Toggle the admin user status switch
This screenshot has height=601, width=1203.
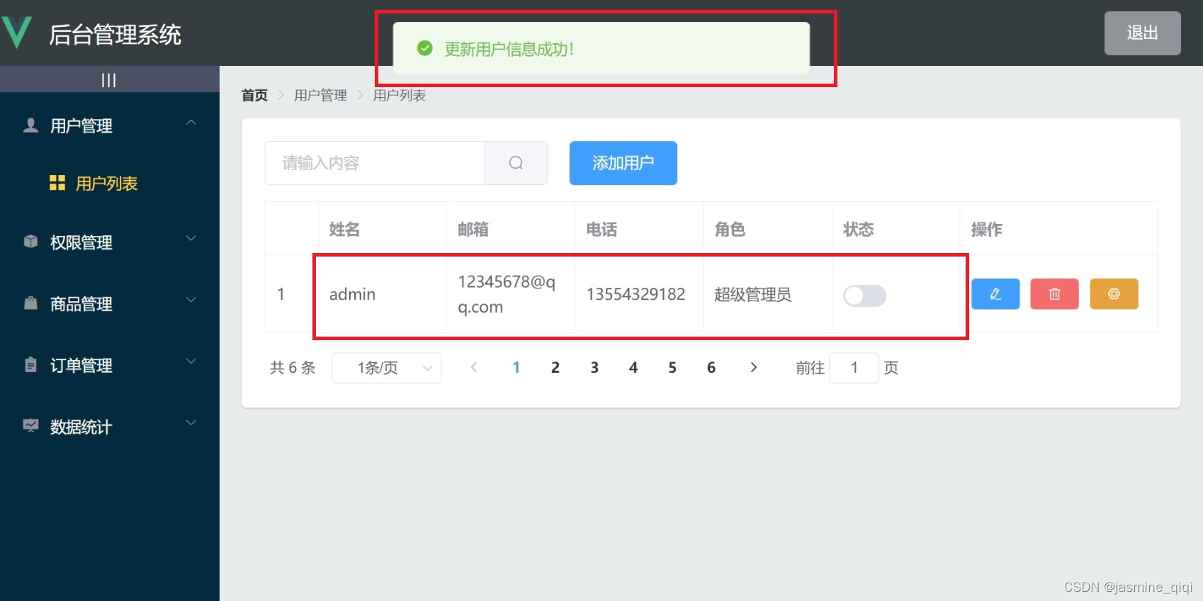pyautogui.click(x=864, y=296)
